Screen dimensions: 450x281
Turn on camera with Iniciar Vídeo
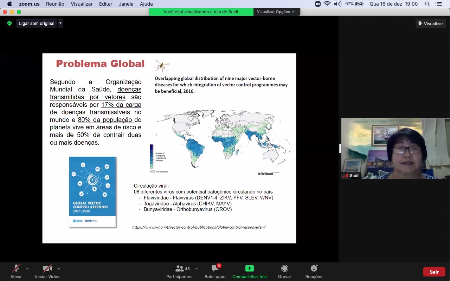[47, 269]
